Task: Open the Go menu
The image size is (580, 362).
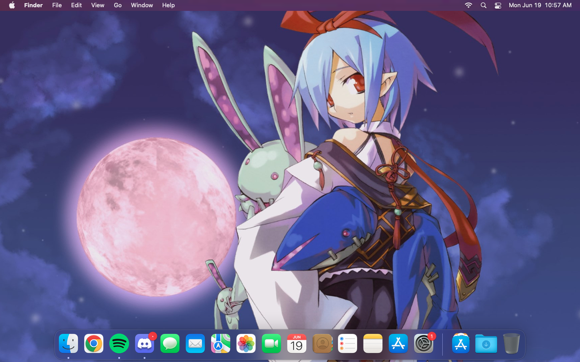Action: click(118, 5)
